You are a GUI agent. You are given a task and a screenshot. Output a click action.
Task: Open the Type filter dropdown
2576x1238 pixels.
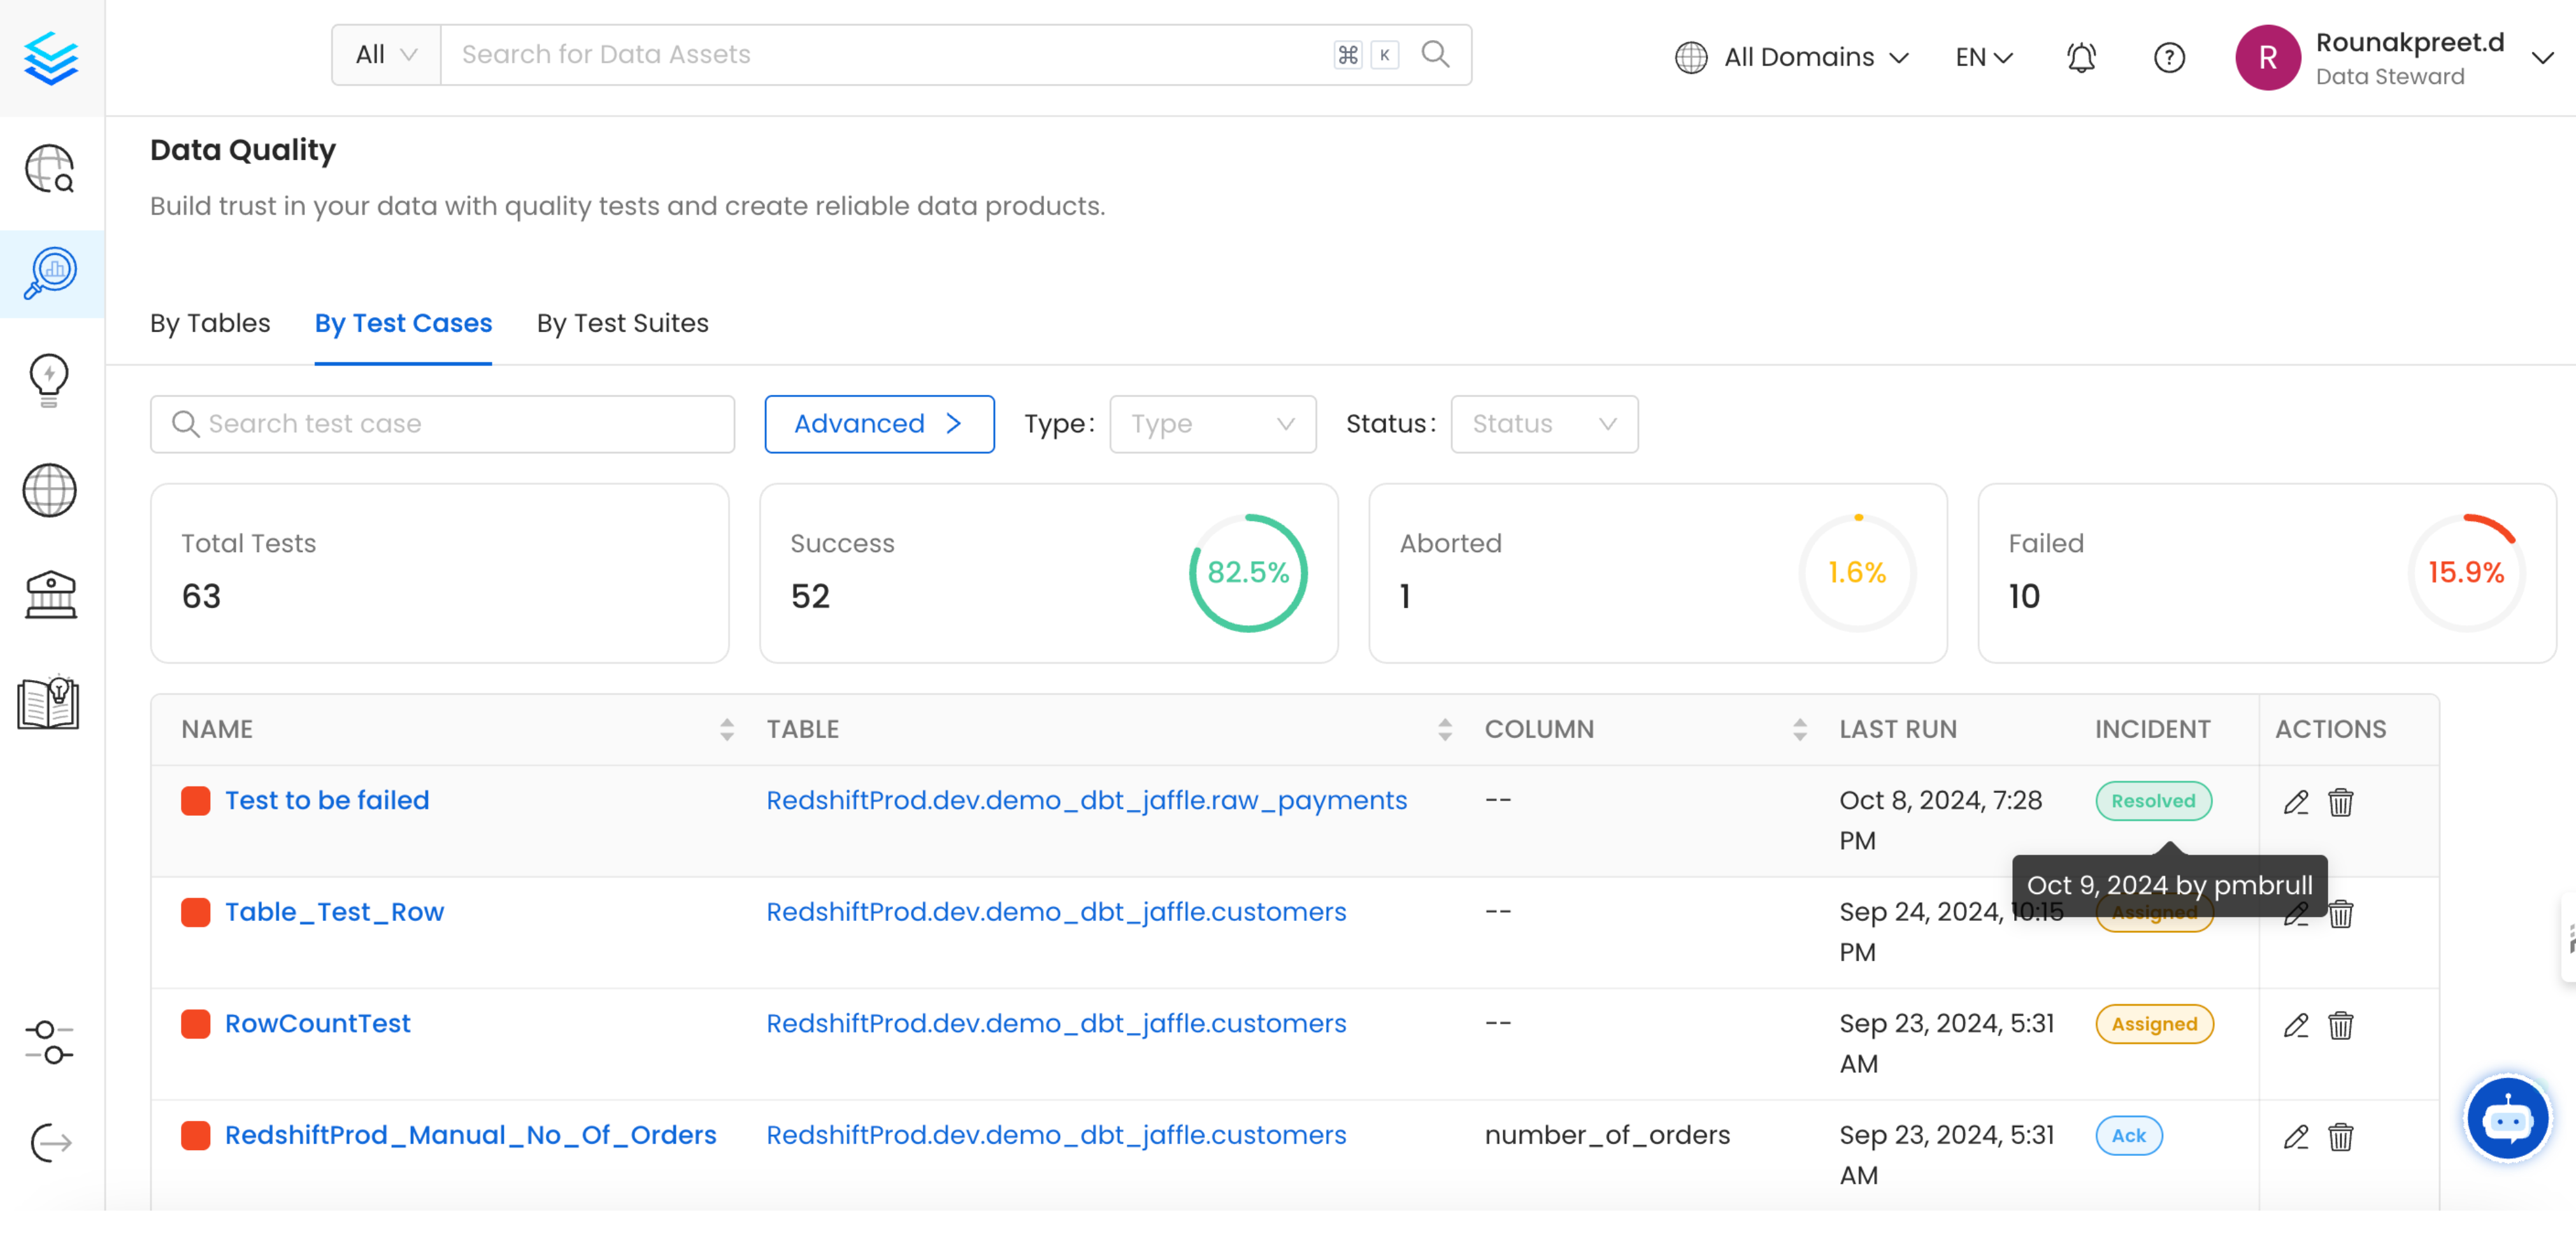1212,423
